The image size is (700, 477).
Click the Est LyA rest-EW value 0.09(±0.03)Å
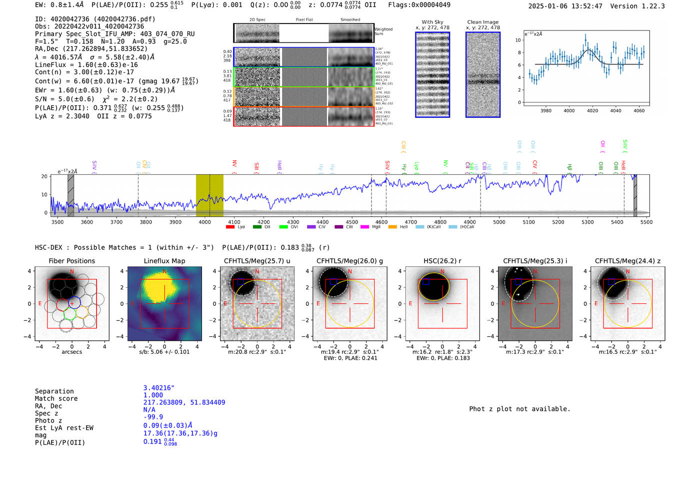(168, 425)
